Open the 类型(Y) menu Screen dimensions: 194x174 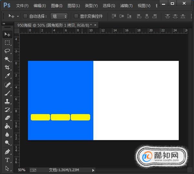91,6
